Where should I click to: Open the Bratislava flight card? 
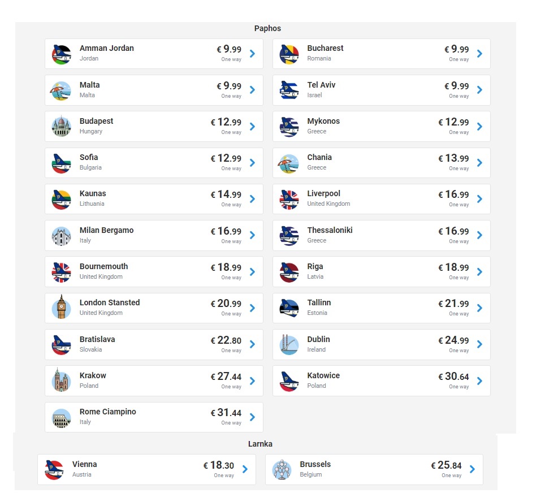(x=154, y=344)
